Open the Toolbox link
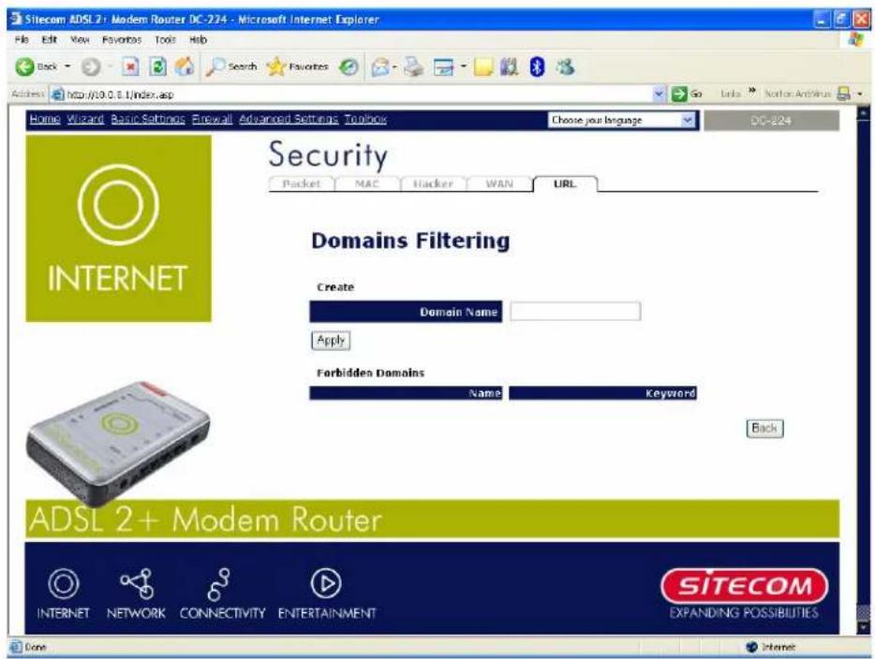The height and width of the screenshot is (659, 875). (365, 119)
